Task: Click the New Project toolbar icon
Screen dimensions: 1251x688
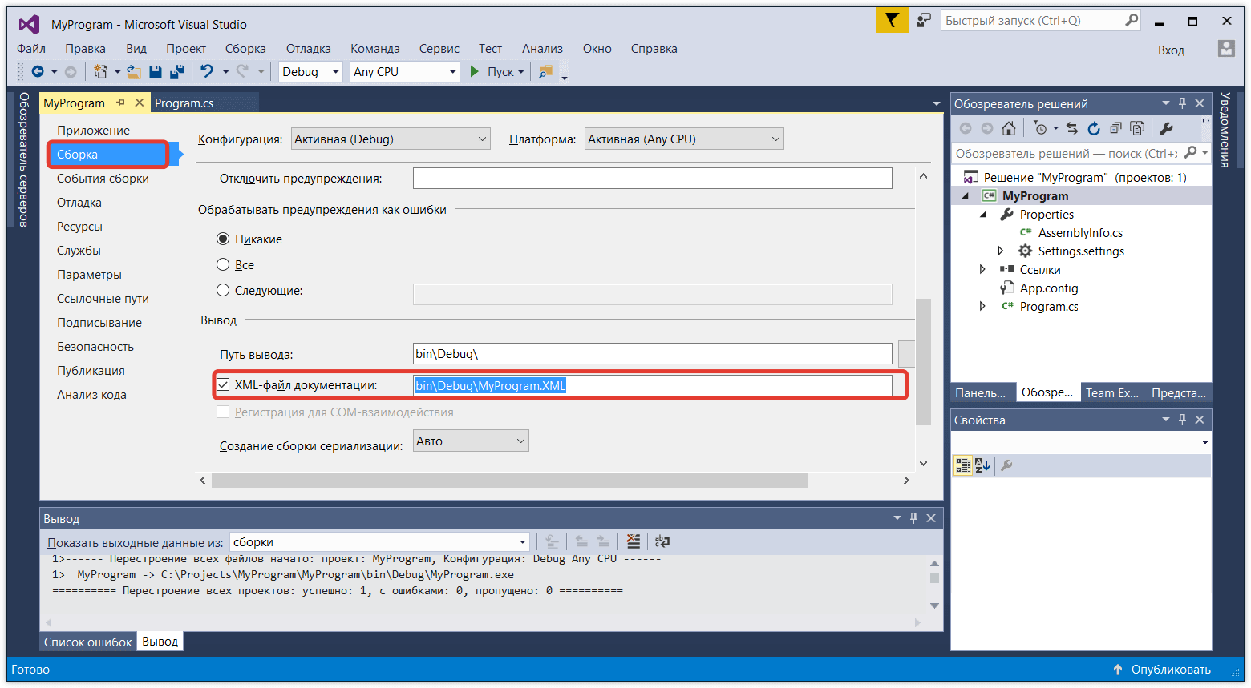Action: tap(100, 72)
